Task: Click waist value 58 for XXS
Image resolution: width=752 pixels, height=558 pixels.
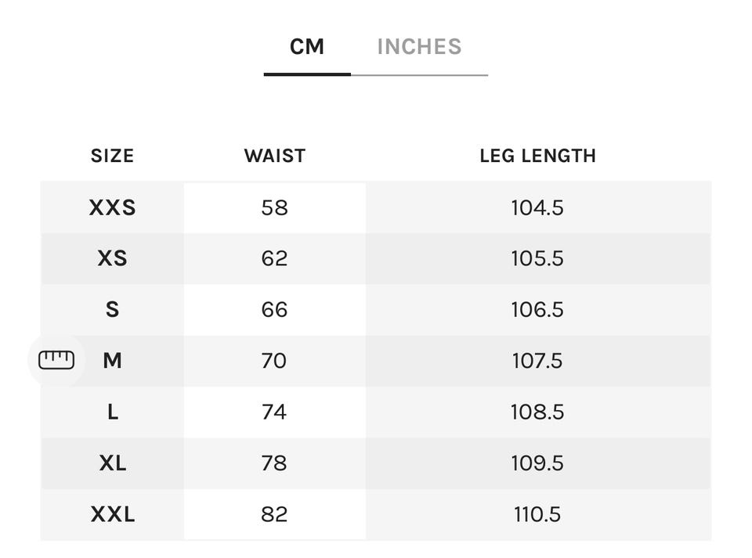Action: coord(274,207)
